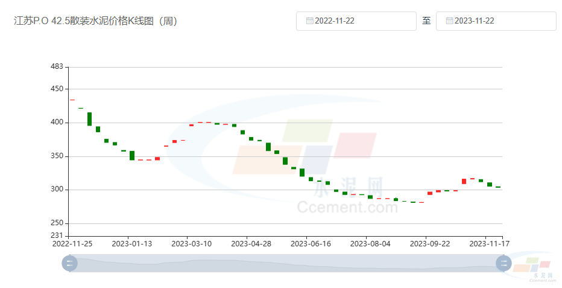Screen dimensions: 562x288
Task: Click the last green candle at 2023-11-17
Action: (x=498, y=187)
